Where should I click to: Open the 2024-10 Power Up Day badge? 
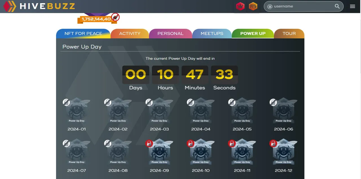click(201, 152)
